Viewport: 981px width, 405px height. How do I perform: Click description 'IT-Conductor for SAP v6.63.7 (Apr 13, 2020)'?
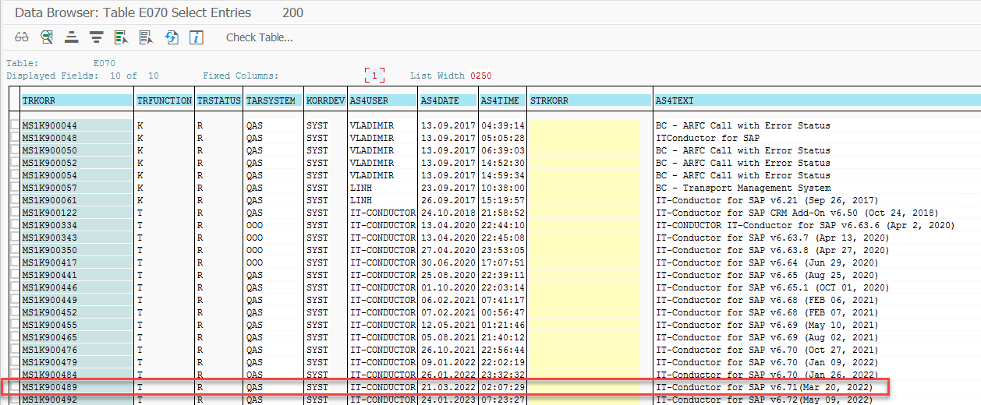click(773, 238)
